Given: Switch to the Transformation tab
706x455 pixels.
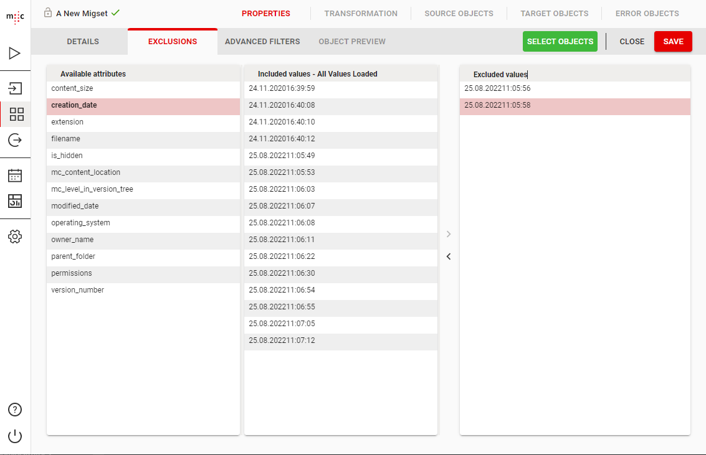Looking at the screenshot, I should click(x=361, y=13).
